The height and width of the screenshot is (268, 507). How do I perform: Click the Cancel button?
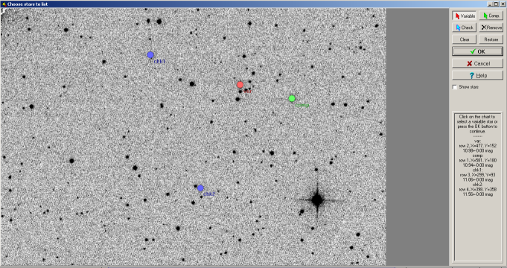(x=477, y=63)
